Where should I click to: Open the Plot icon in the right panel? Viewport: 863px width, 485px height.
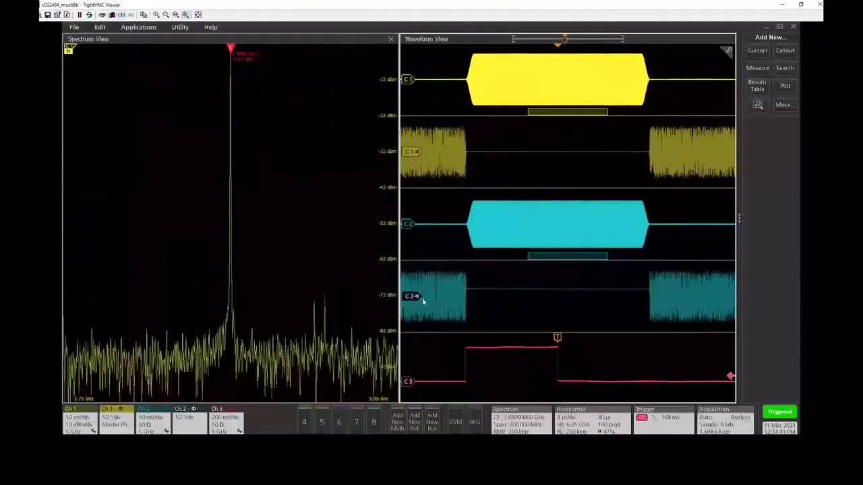(x=785, y=85)
